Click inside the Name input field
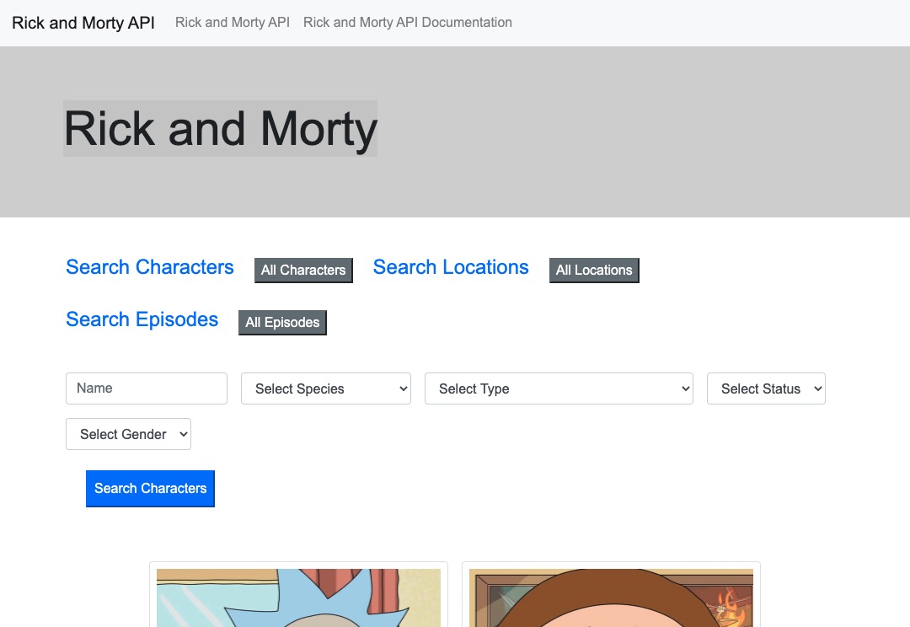Screen dimensions: 910x627 pyautogui.click(x=146, y=389)
